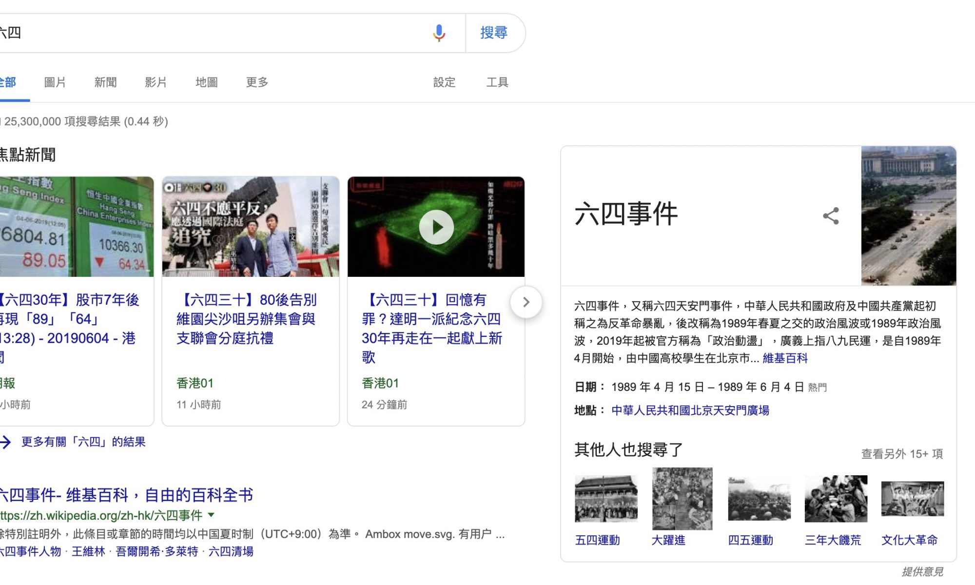
Task: Click the Tiananmen tanks photo in panel
Action: tap(909, 215)
